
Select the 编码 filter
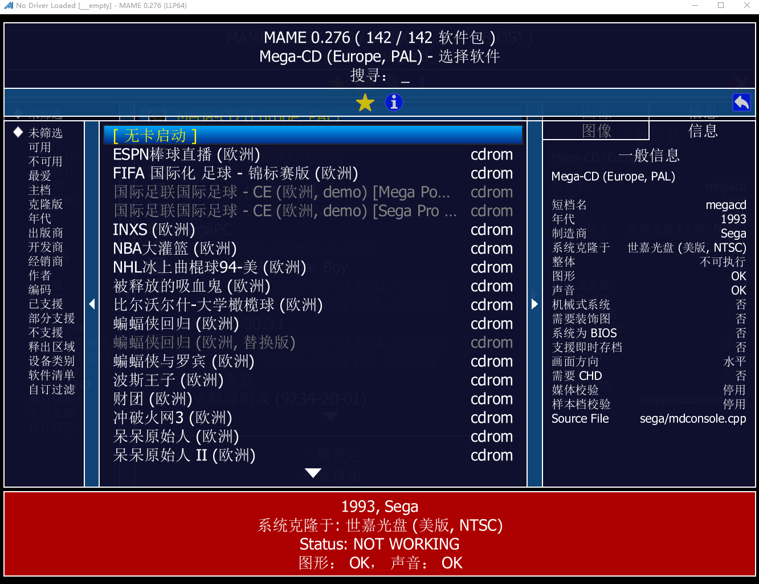(40, 289)
